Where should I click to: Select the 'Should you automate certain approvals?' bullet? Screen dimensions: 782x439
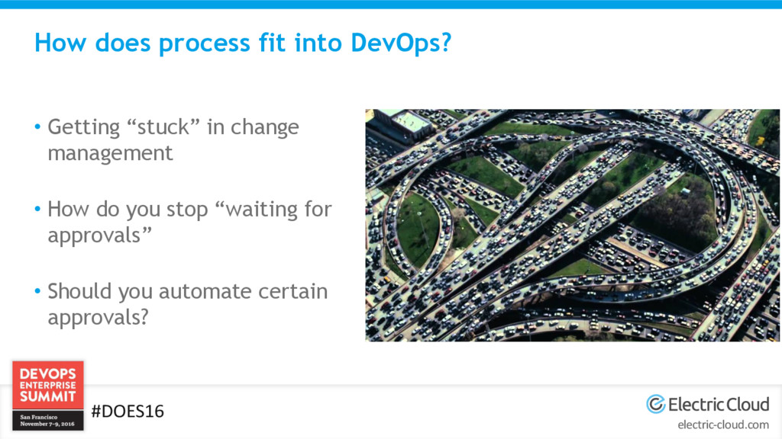pos(187,304)
